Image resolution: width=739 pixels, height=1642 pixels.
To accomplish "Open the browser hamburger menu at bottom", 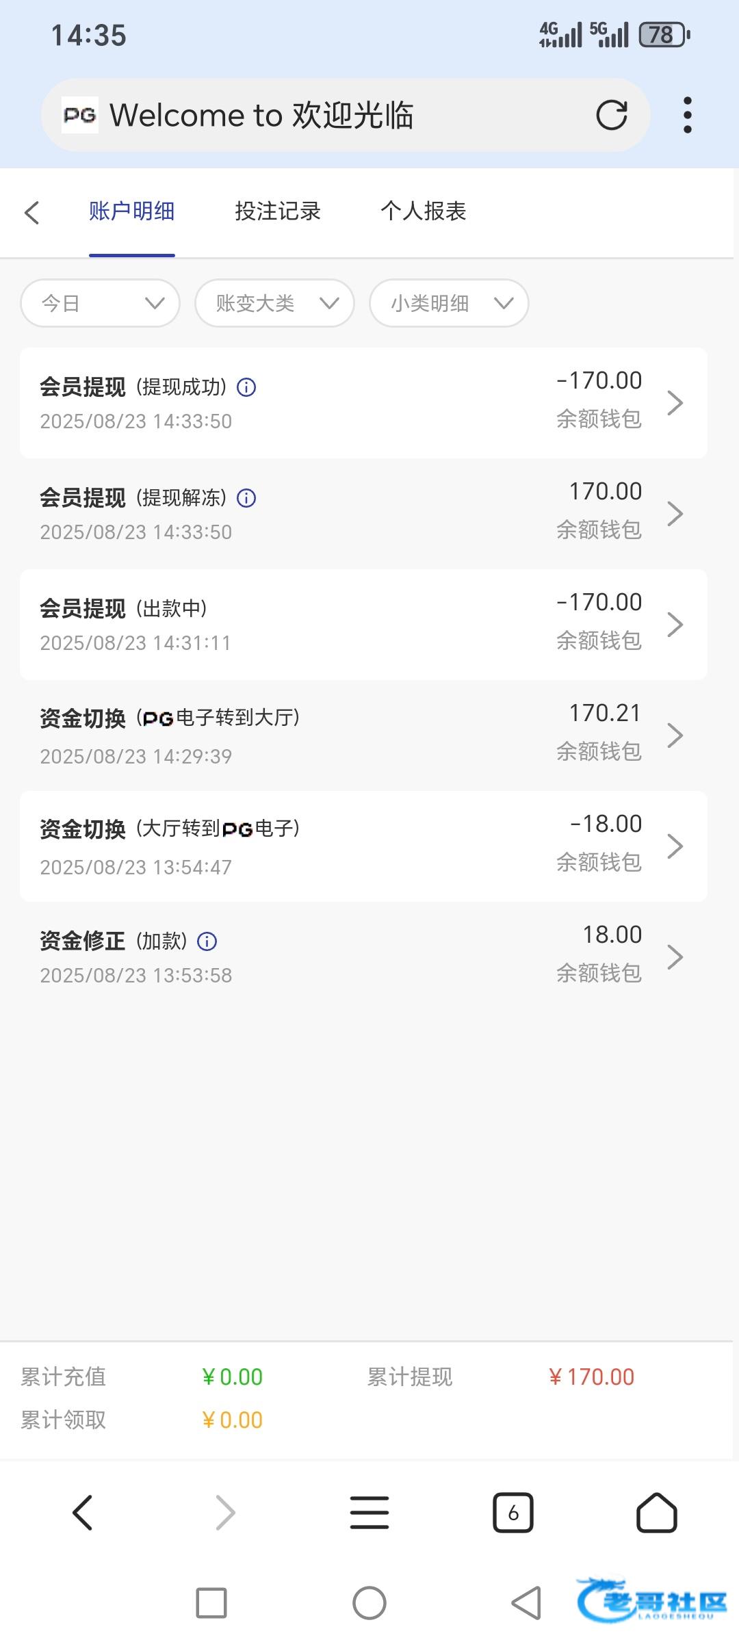I will point(369,1513).
